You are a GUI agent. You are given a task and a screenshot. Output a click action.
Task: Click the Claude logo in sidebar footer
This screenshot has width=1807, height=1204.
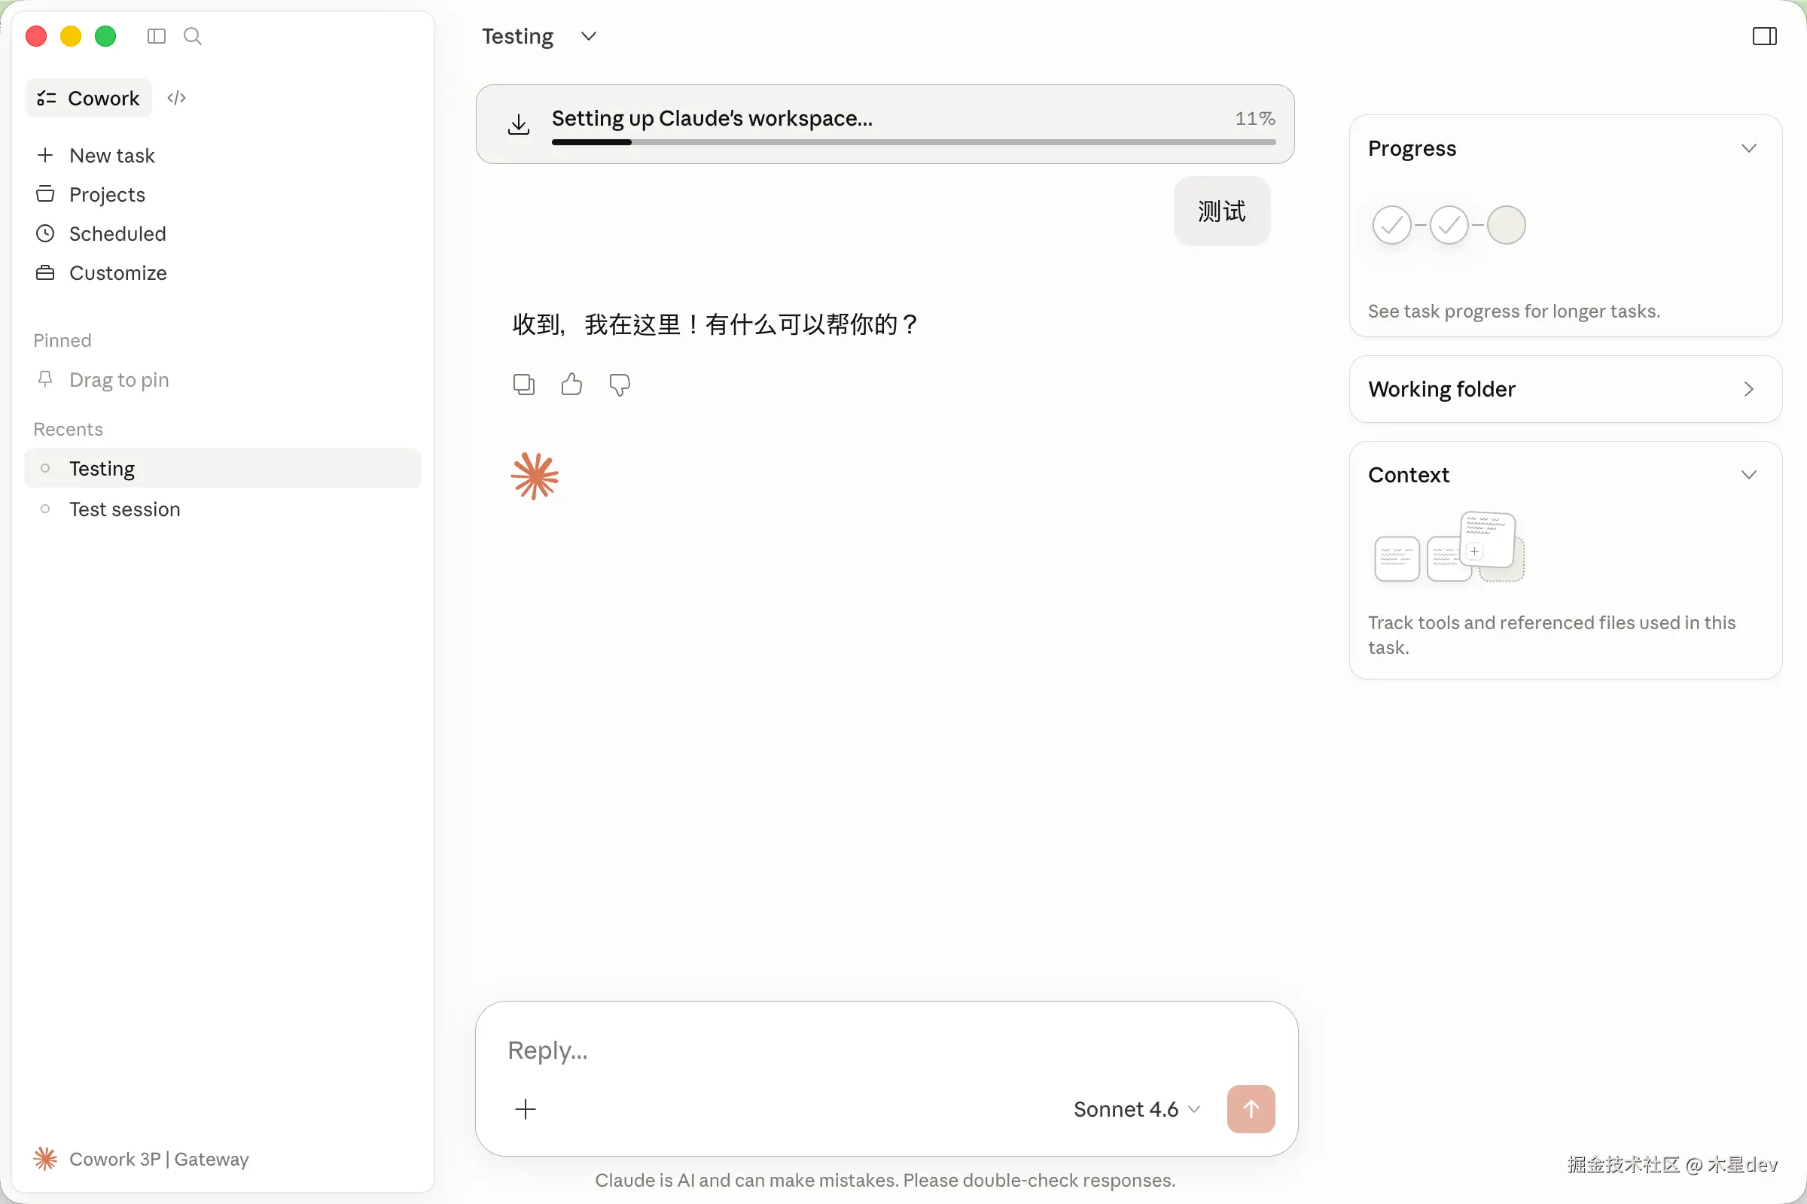coord(45,1159)
